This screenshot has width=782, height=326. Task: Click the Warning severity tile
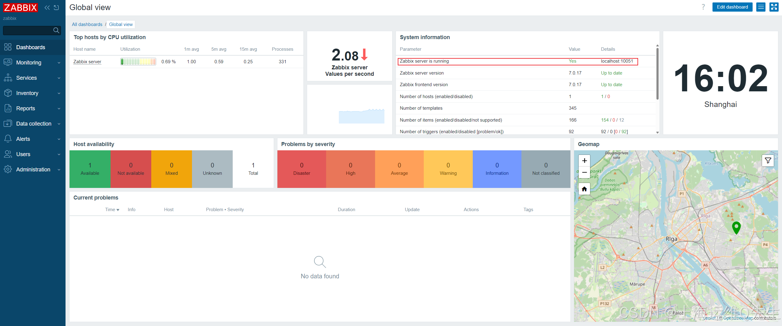pos(448,169)
